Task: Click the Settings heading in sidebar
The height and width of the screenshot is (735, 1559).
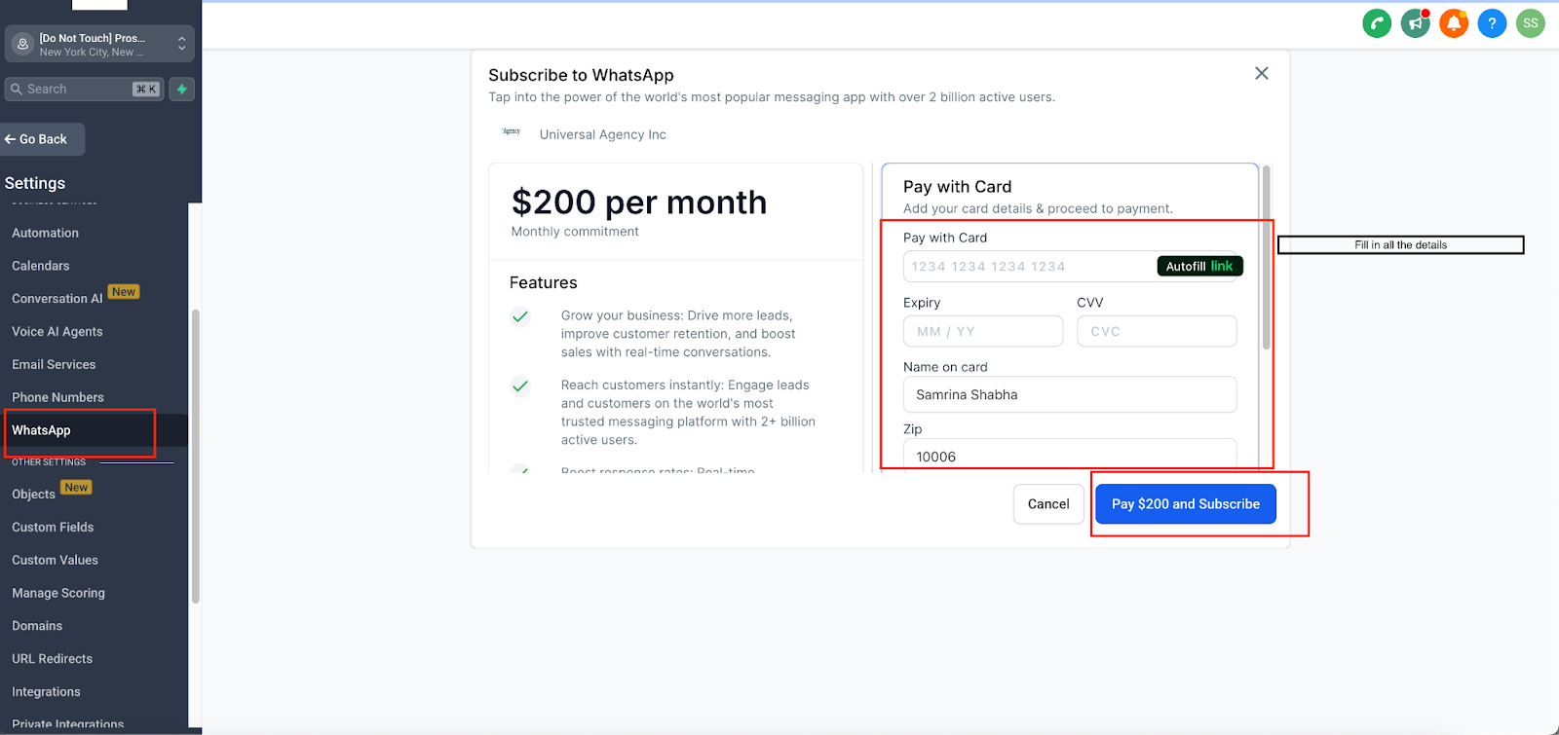Action: [35, 183]
